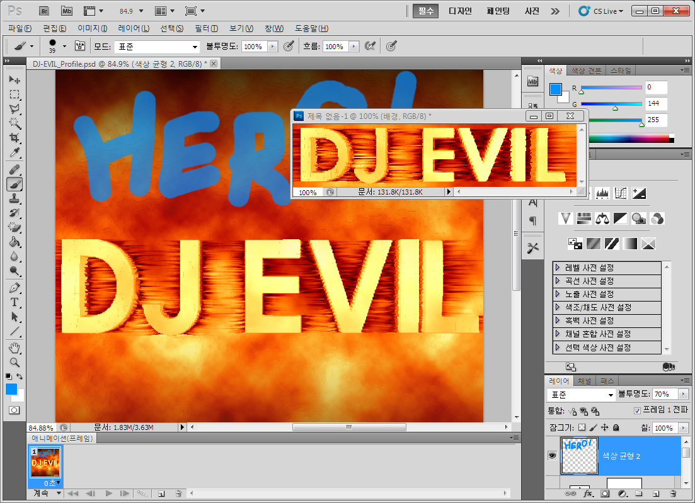This screenshot has width=695, height=503.
Task: Toggle the brush panel from the options bar
Action: coord(80,46)
